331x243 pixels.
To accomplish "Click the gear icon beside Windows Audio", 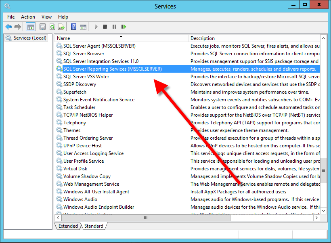I will coord(59,199).
